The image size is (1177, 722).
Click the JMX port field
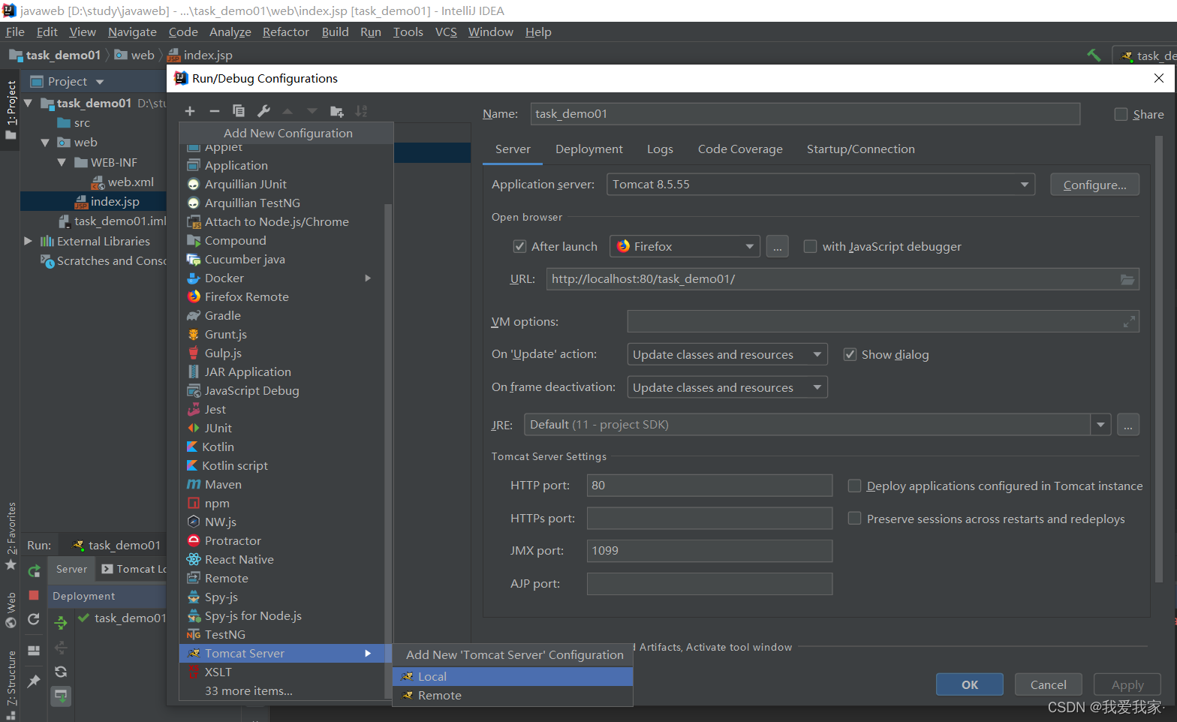point(709,551)
